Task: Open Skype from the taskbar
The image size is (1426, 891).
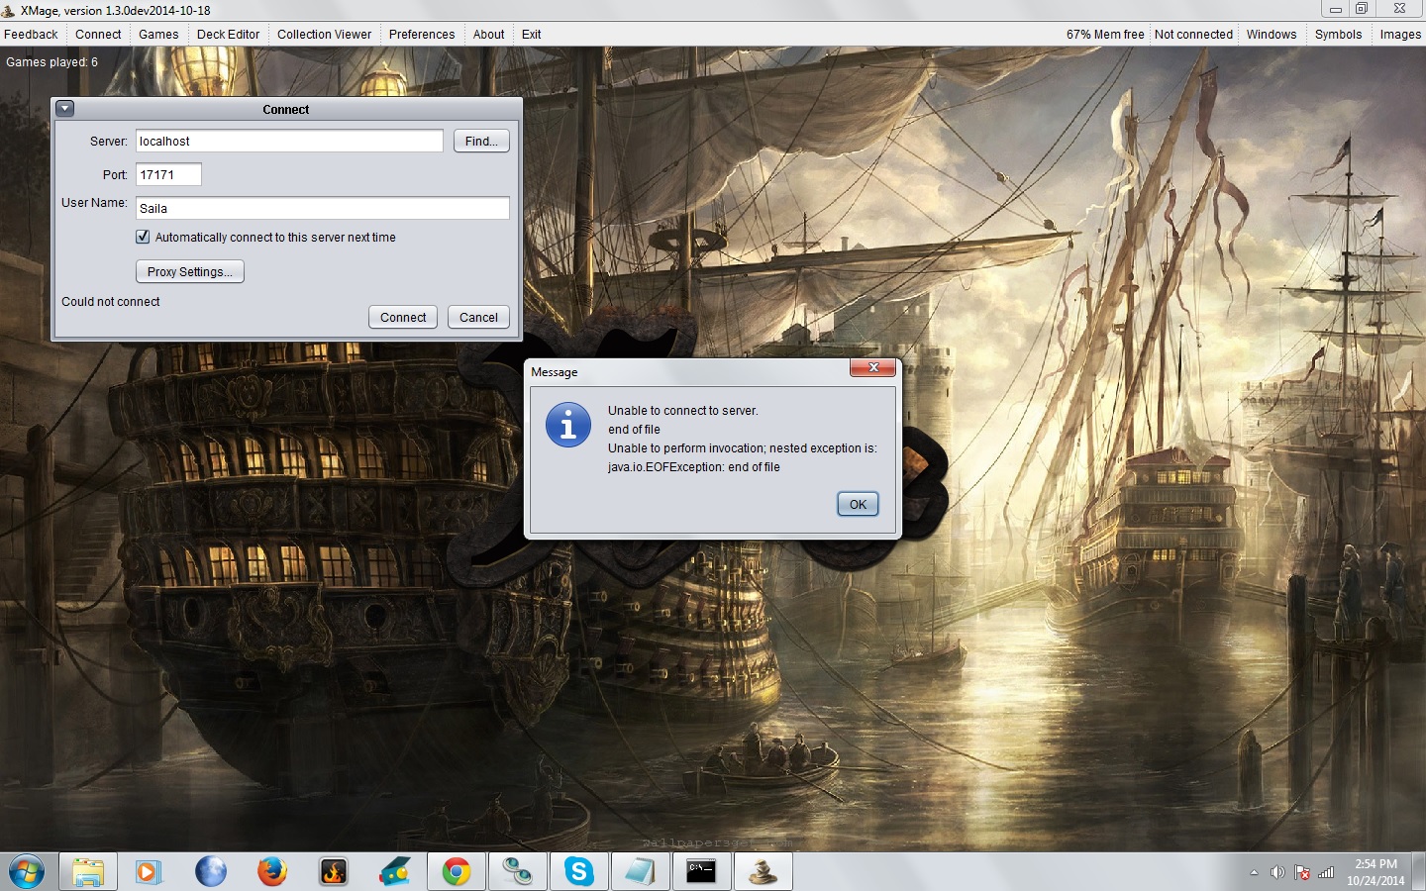Action: tap(578, 871)
